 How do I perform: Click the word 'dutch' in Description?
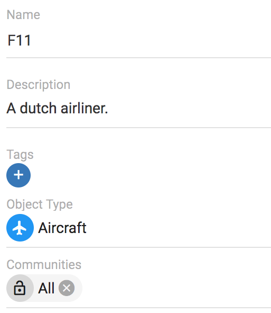(38, 109)
